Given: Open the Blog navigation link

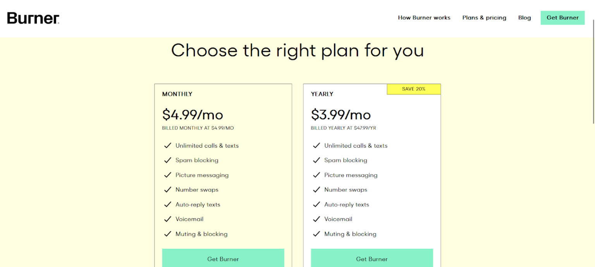Looking at the screenshot, I should point(524,18).
